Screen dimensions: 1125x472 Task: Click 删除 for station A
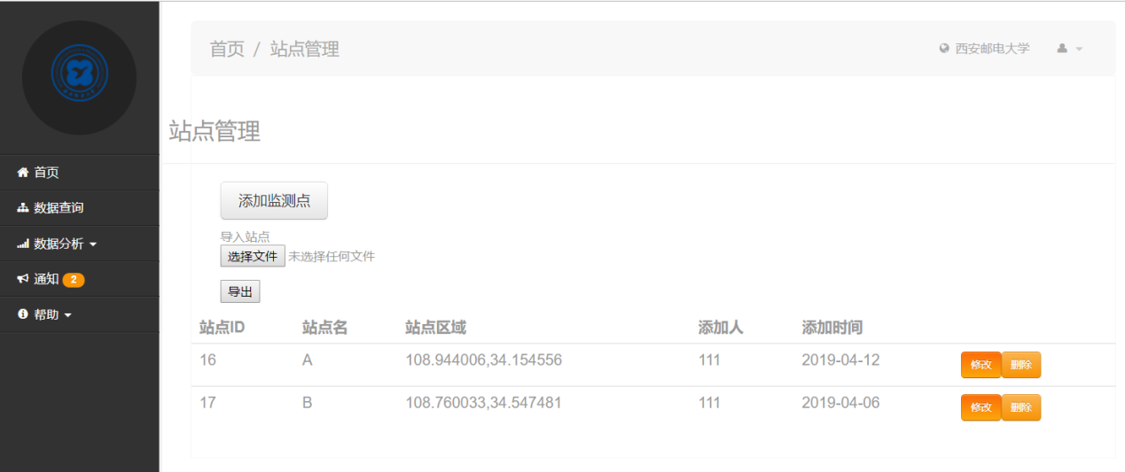click(1021, 365)
